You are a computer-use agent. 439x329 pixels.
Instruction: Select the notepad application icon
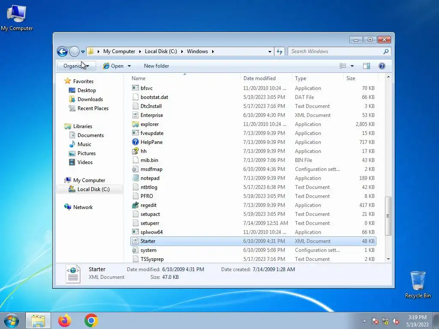pyautogui.click(x=135, y=178)
